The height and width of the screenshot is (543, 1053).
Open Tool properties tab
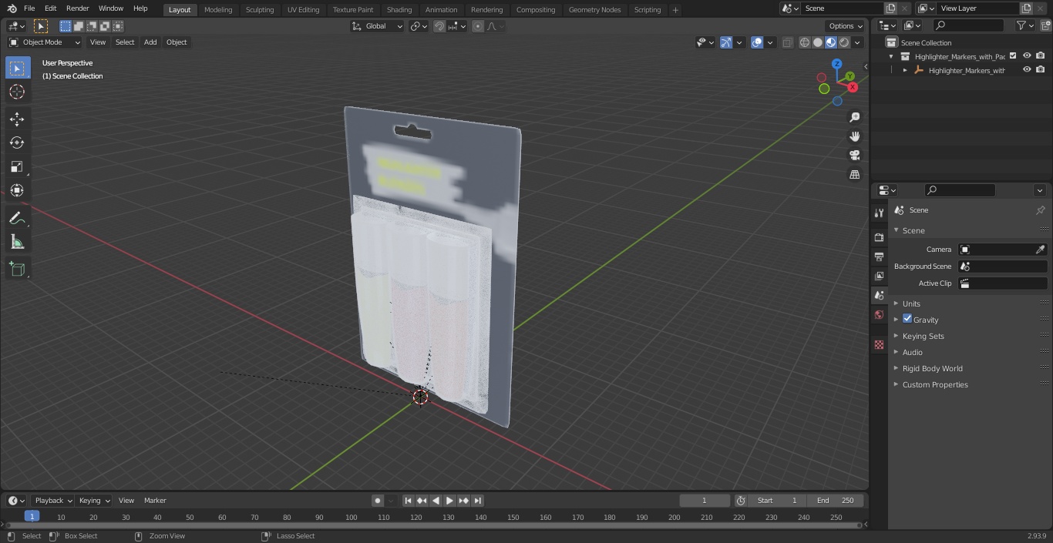(x=879, y=213)
